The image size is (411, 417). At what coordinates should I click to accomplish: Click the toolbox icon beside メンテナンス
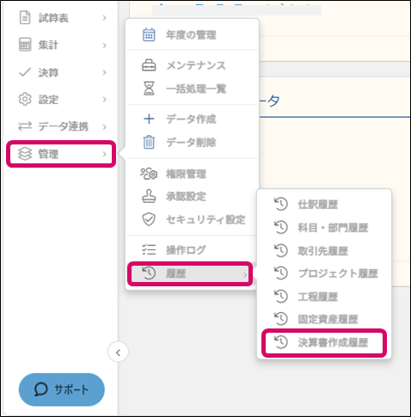(149, 65)
